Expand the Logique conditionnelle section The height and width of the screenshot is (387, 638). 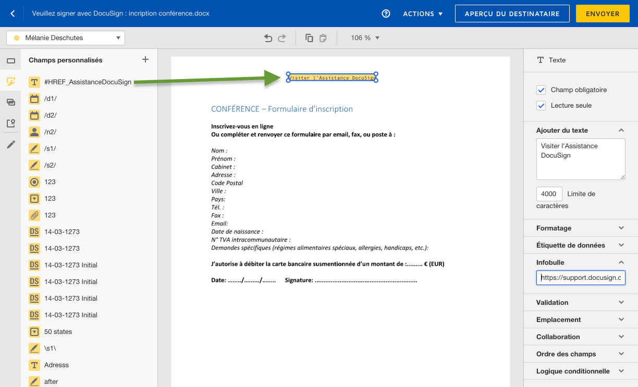pyautogui.click(x=621, y=371)
